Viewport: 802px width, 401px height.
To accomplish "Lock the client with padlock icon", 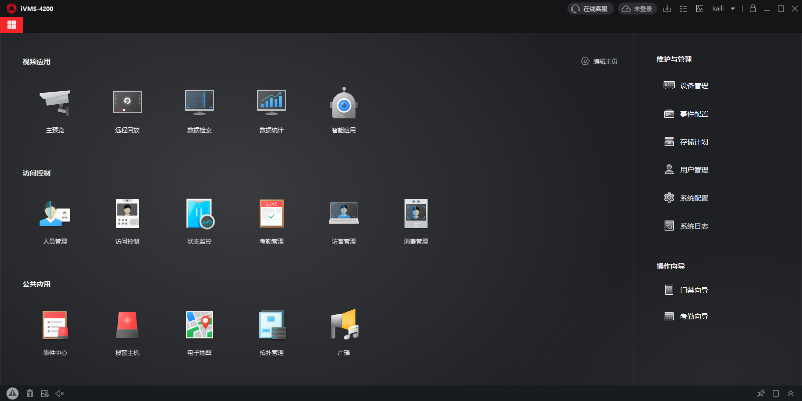I will [x=752, y=9].
